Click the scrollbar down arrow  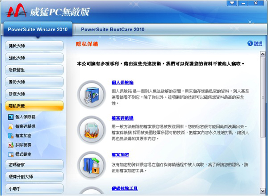point(263,191)
